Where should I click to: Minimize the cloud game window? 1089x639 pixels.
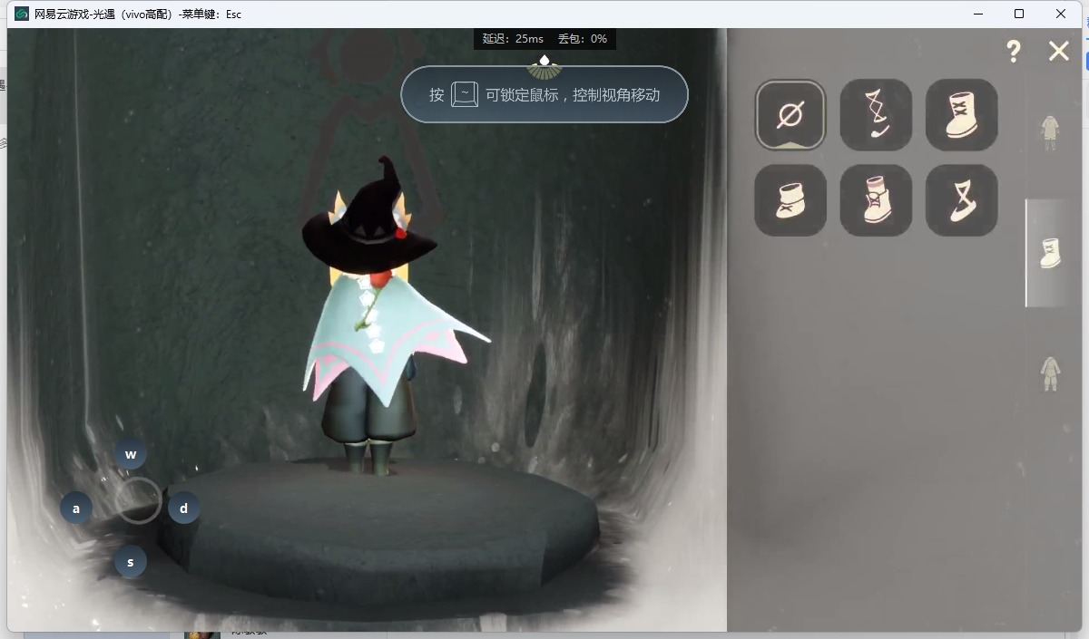[977, 14]
